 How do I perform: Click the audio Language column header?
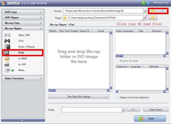(128, 31)
